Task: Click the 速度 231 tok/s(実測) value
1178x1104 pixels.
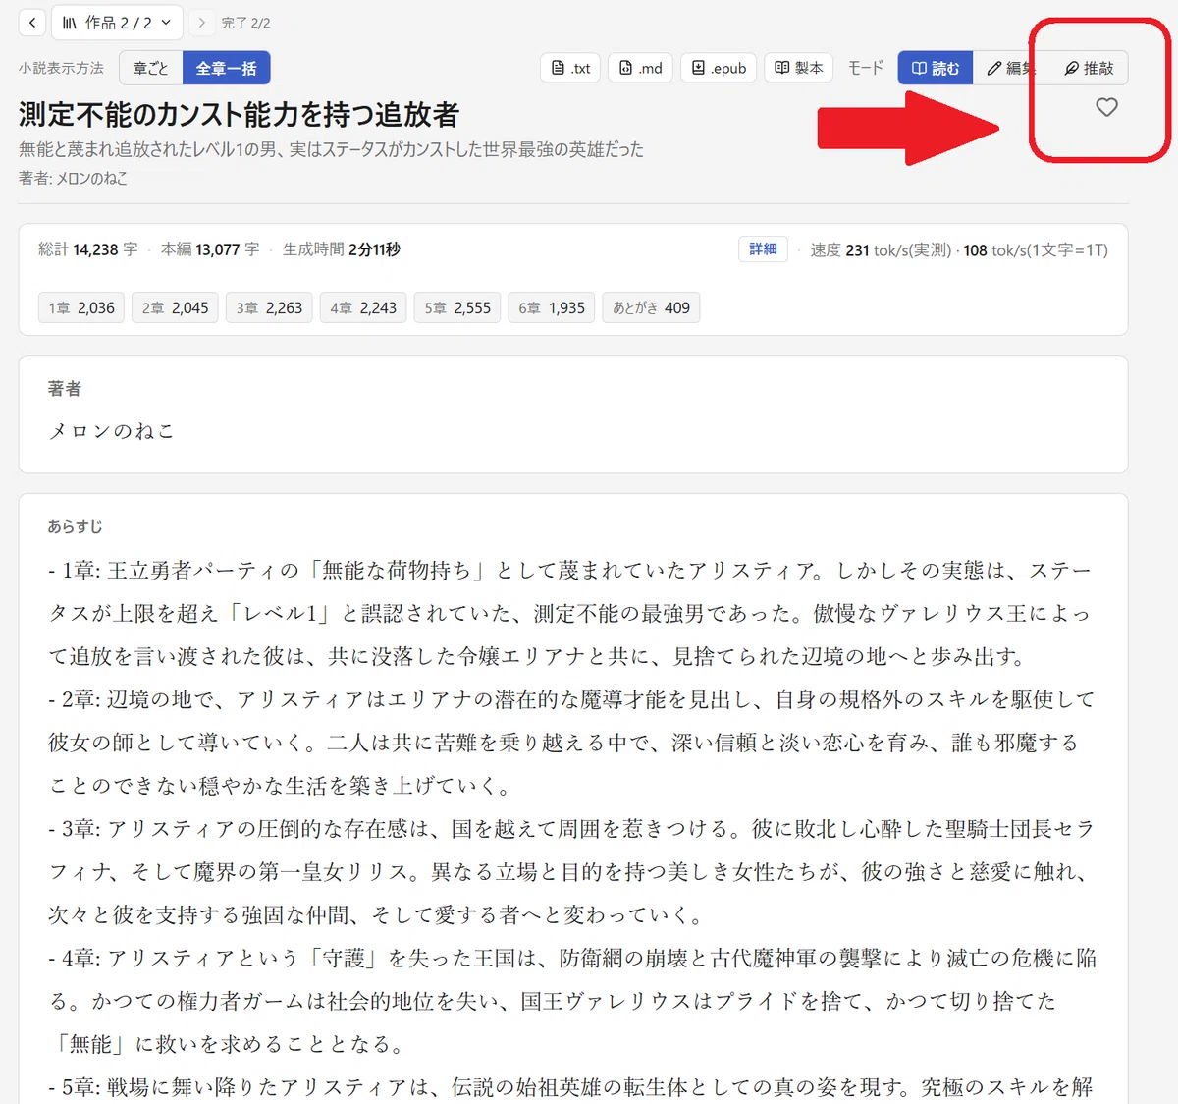Action: [x=881, y=250]
